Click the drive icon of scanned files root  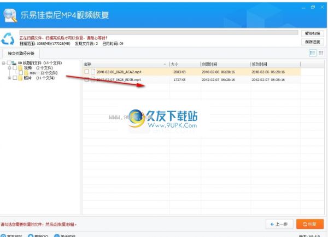click(x=14, y=63)
